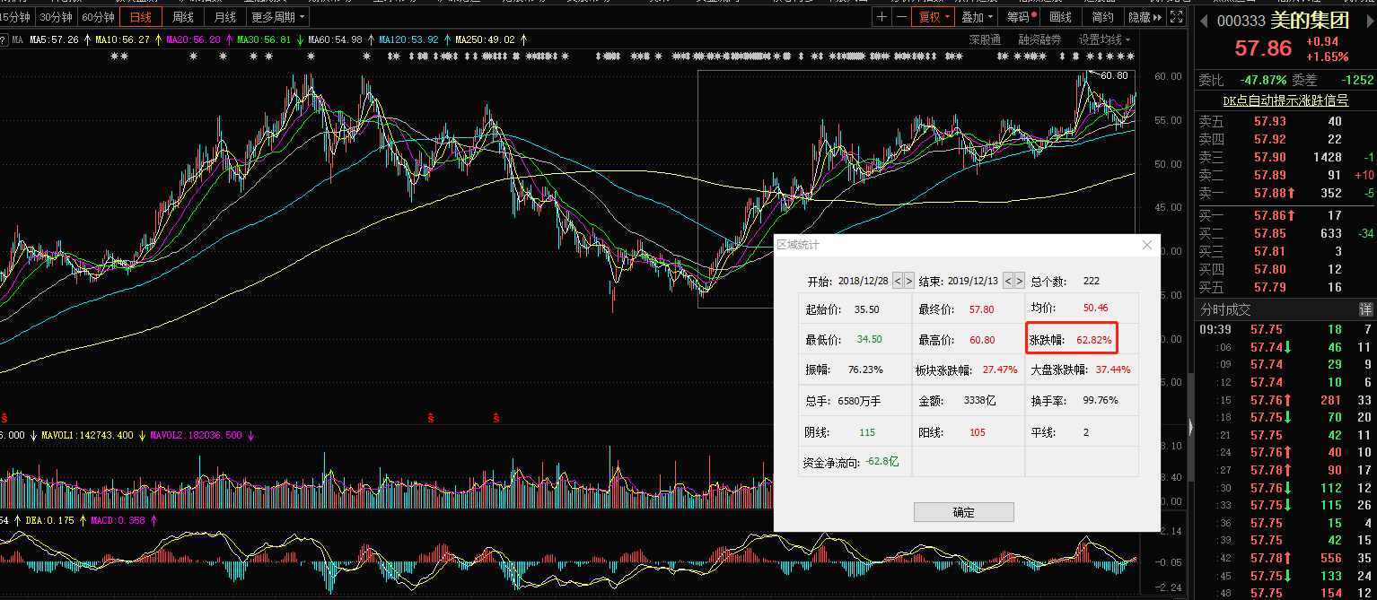This screenshot has height=600, width=1377.
Task: Click the 深股通 tag link
Action: pos(985,39)
